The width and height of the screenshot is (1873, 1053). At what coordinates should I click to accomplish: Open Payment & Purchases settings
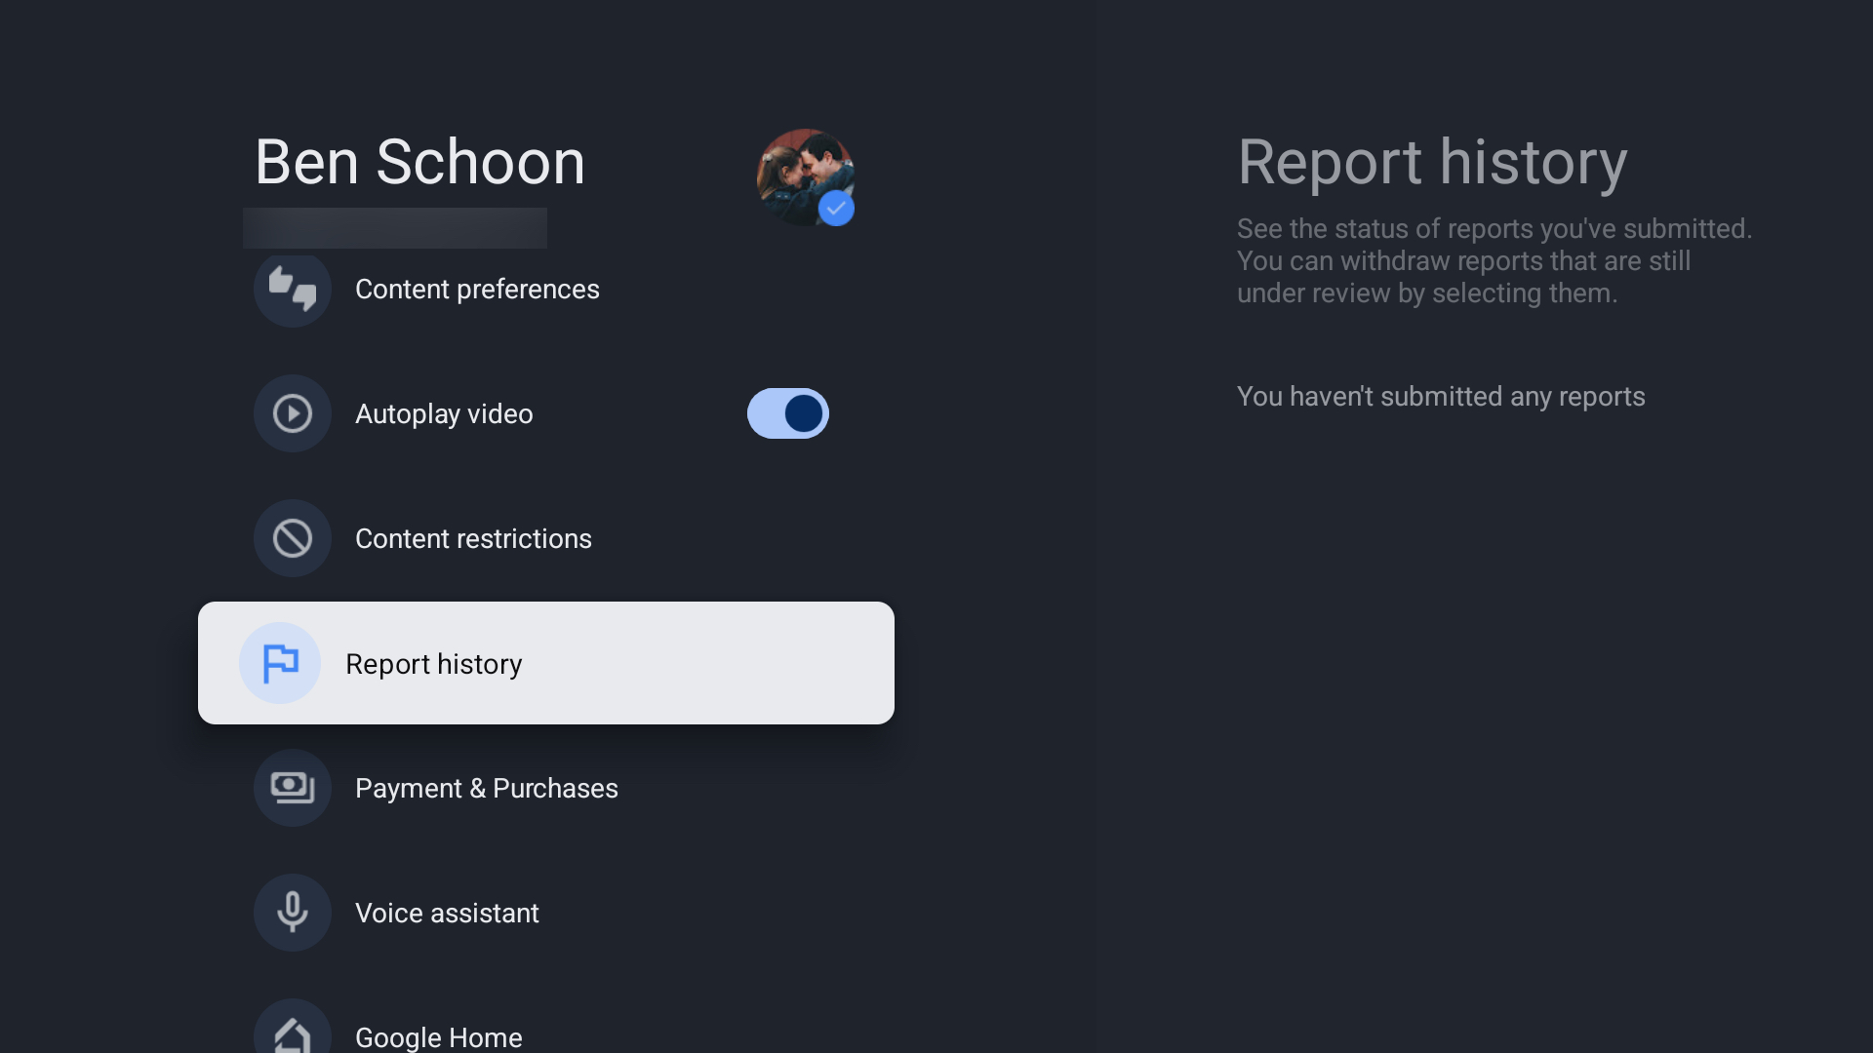pos(486,789)
